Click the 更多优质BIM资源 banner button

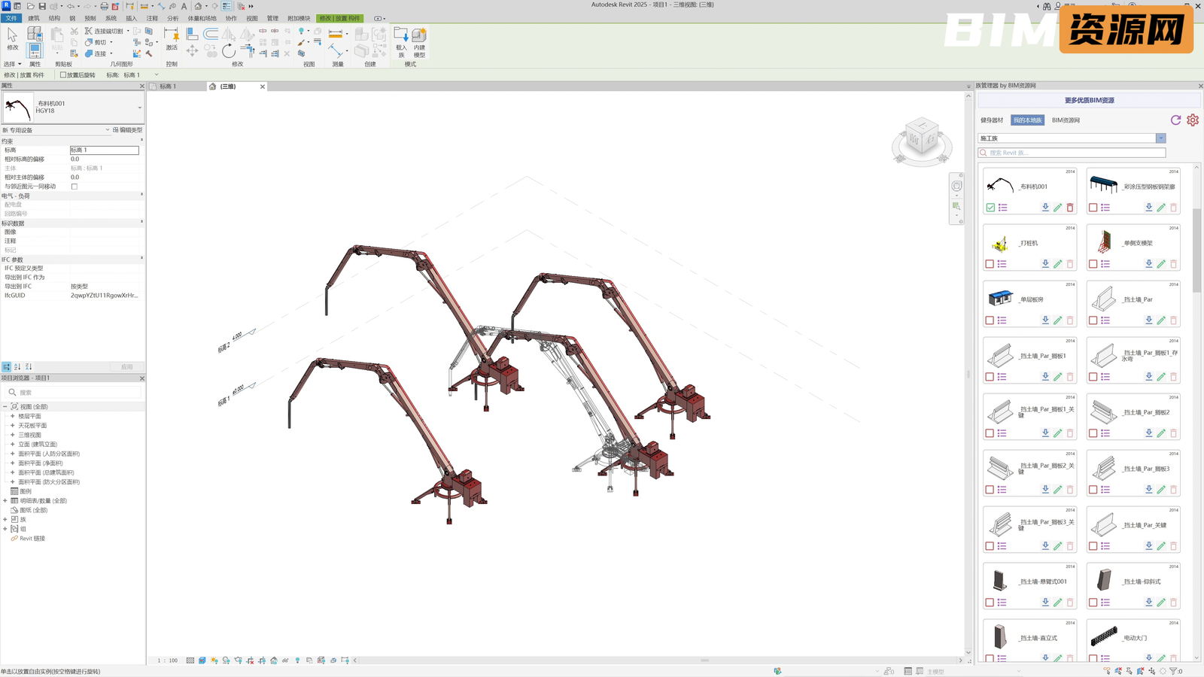point(1089,100)
